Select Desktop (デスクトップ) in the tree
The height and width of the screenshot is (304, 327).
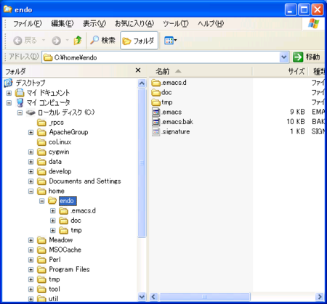pyautogui.click(x=31, y=83)
